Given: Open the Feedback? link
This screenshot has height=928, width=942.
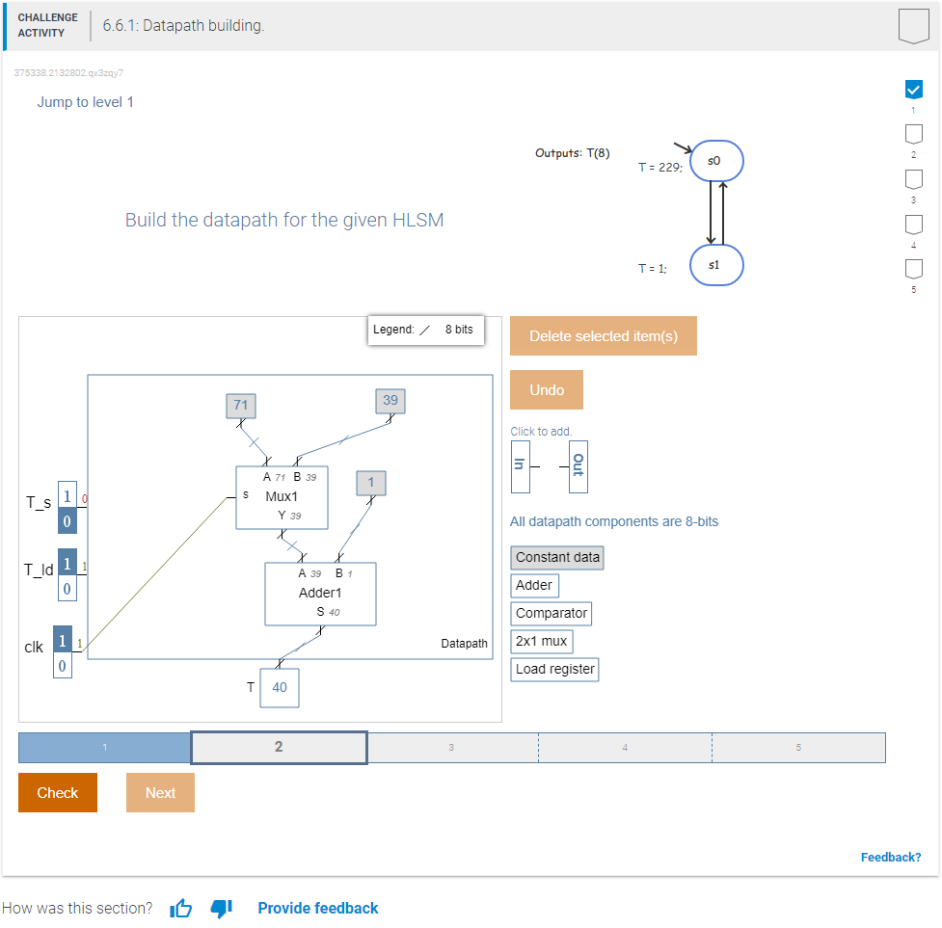Looking at the screenshot, I should point(890,857).
